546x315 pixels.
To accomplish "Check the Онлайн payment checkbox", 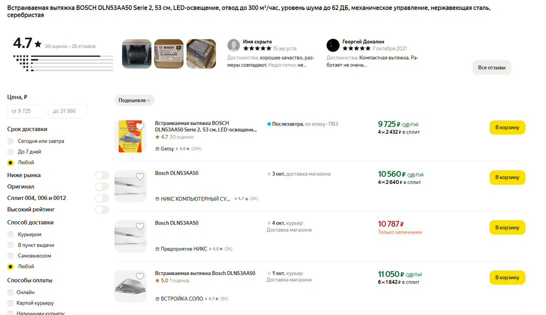I will pos(11,292).
